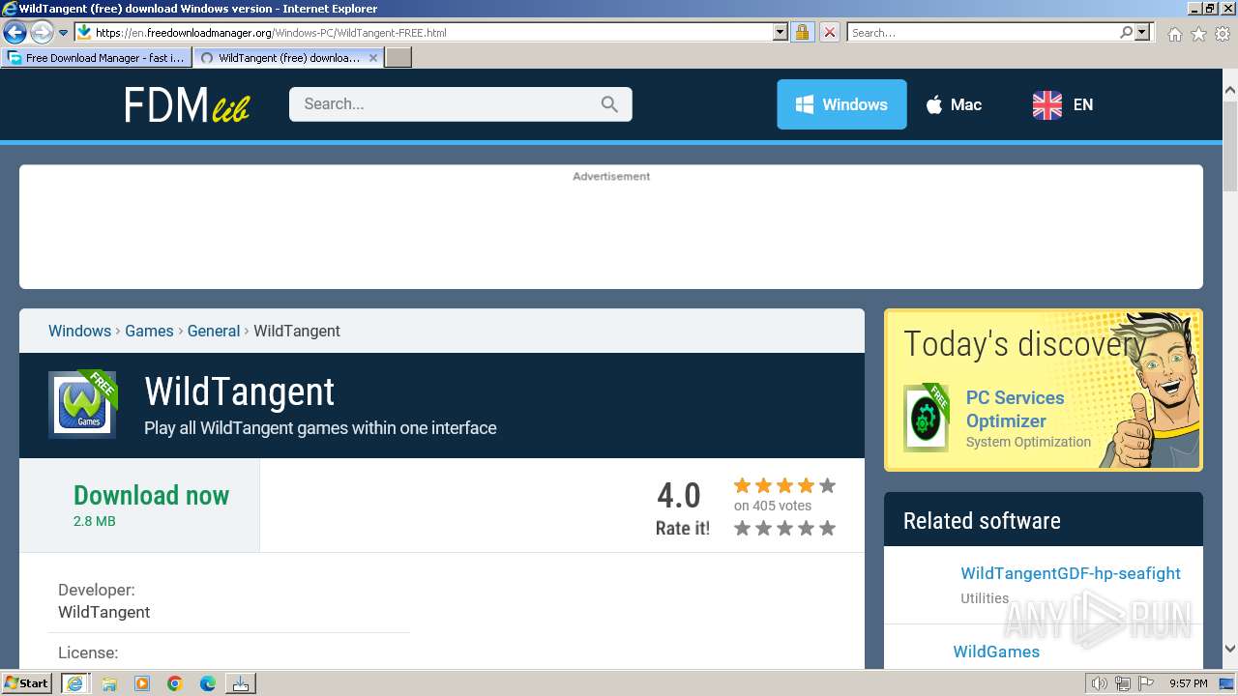Rate five stars in Rate it row
Image resolution: width=1238 pixels, height=696 pixels.
tap(827, 528)
